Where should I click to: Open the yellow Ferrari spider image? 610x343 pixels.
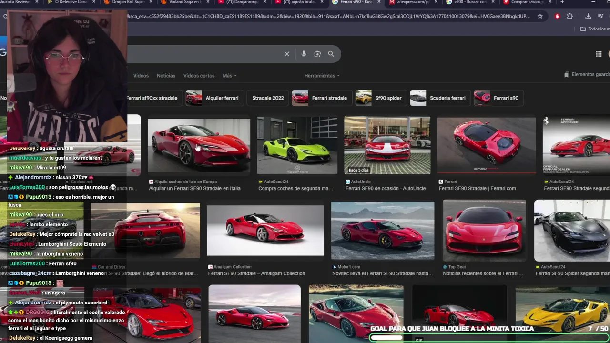pyautogui.click(x=563, y=314)
